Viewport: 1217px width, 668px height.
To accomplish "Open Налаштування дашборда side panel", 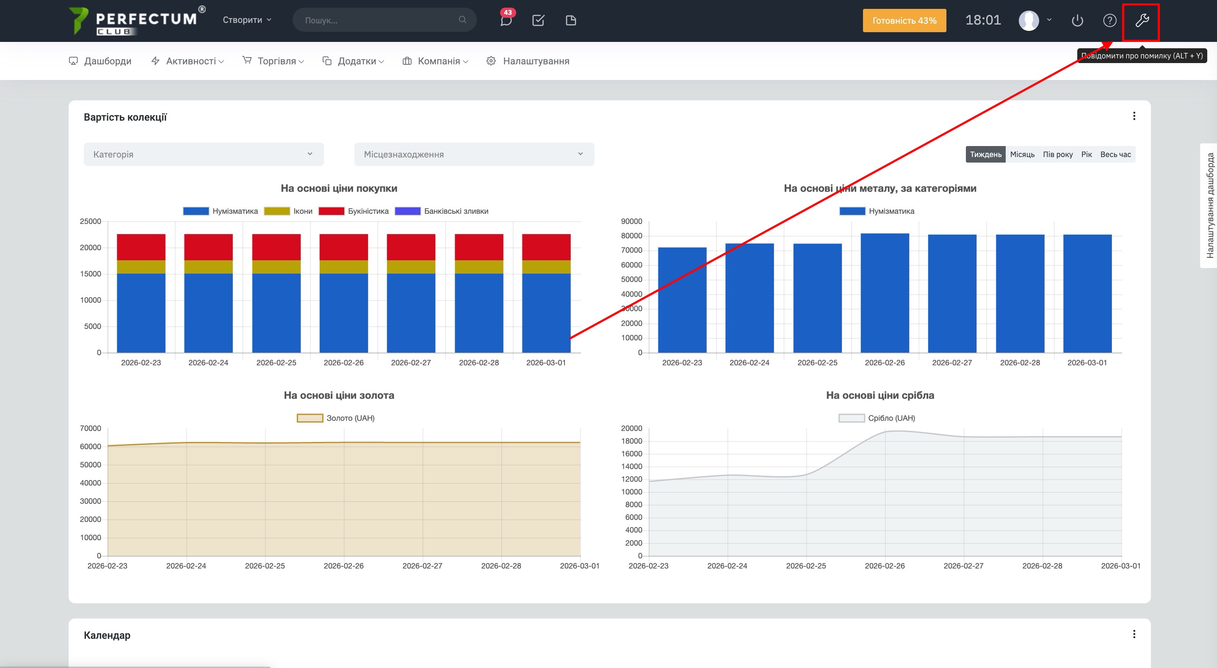I will [1209, 205].
